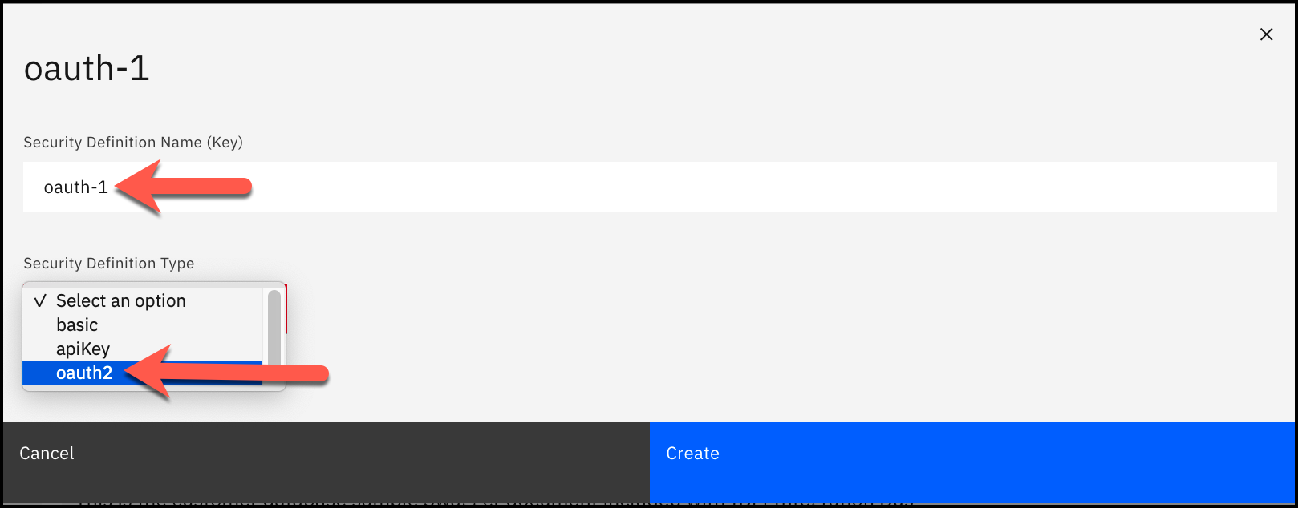Click the dialog title oauth-1
The height and width of the screenshot is (508, 1298).
86,68
